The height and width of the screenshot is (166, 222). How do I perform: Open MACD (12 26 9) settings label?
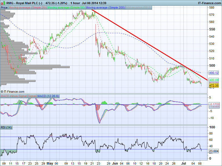click(48, 96)
